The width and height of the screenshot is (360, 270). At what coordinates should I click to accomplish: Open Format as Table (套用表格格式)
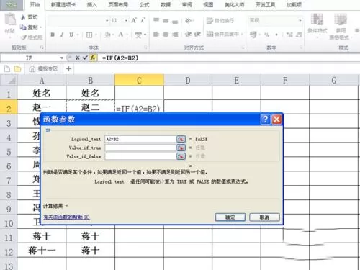pyautogui.click(x=341, y=27)
